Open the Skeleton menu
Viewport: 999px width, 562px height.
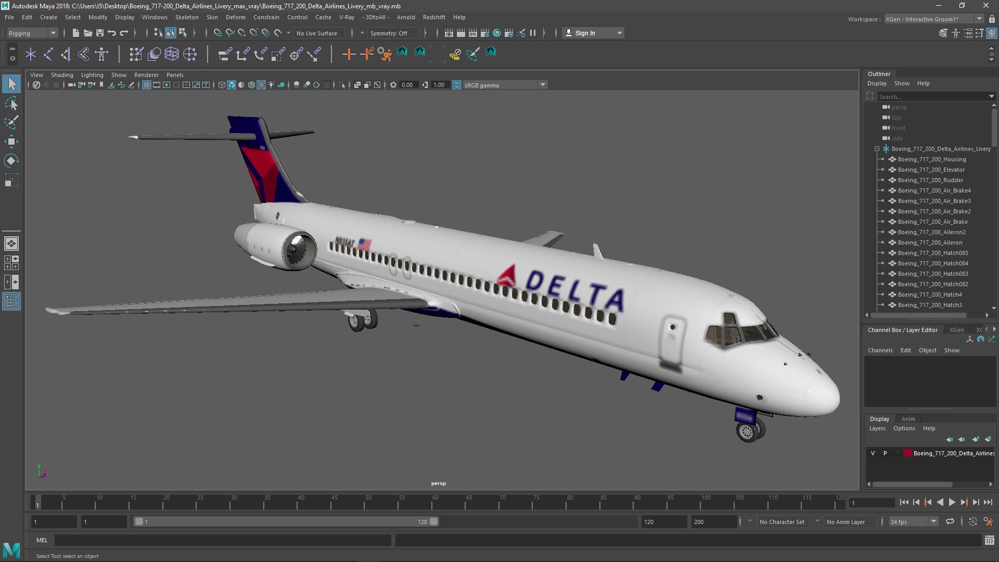187,17
